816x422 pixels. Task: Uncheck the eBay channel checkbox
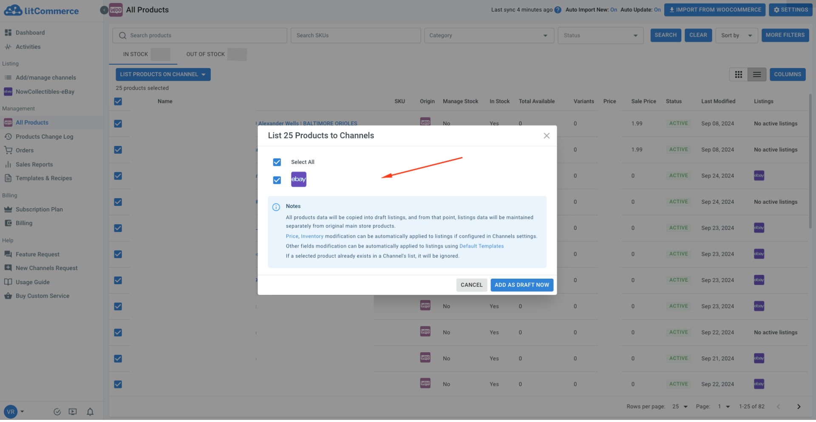pyautogui.click(x=277, y=180)
